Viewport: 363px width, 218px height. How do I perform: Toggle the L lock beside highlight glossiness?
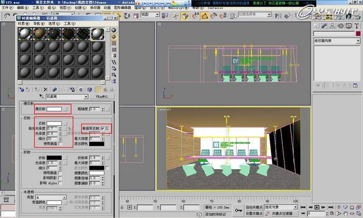(x=70, y=128)
